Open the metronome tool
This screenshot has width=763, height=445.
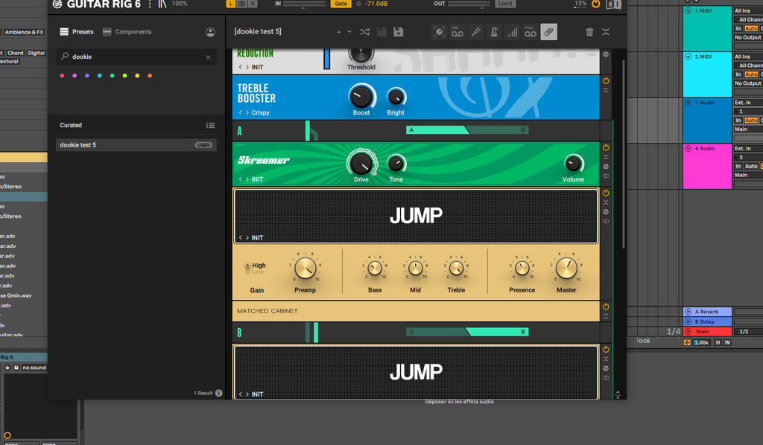pos(493,32)
